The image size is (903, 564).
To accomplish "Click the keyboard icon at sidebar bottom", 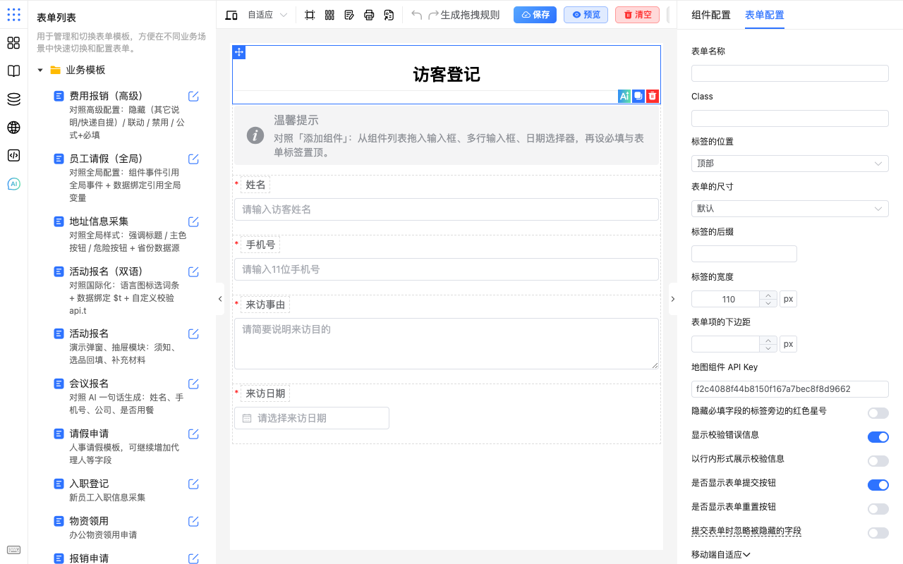I will [13, 550].
